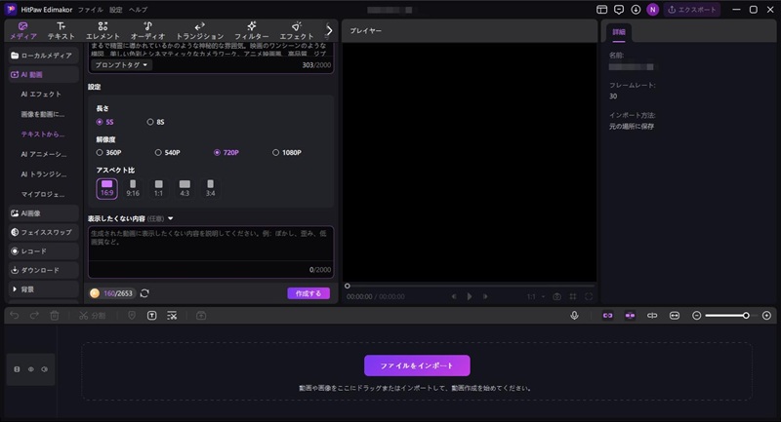This screenshot has height=422, width=781.
Task: Refresh the credits counter
Action: tap(144, 293)
